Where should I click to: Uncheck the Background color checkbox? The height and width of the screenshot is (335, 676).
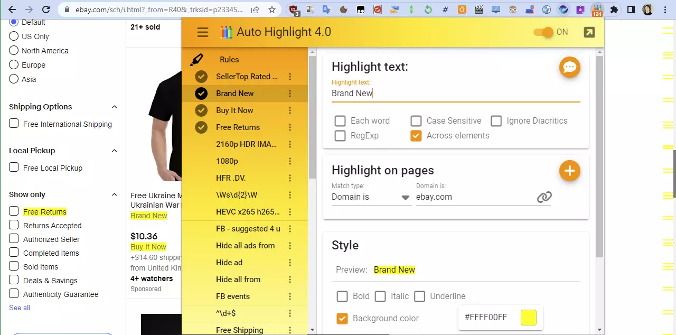342,319
